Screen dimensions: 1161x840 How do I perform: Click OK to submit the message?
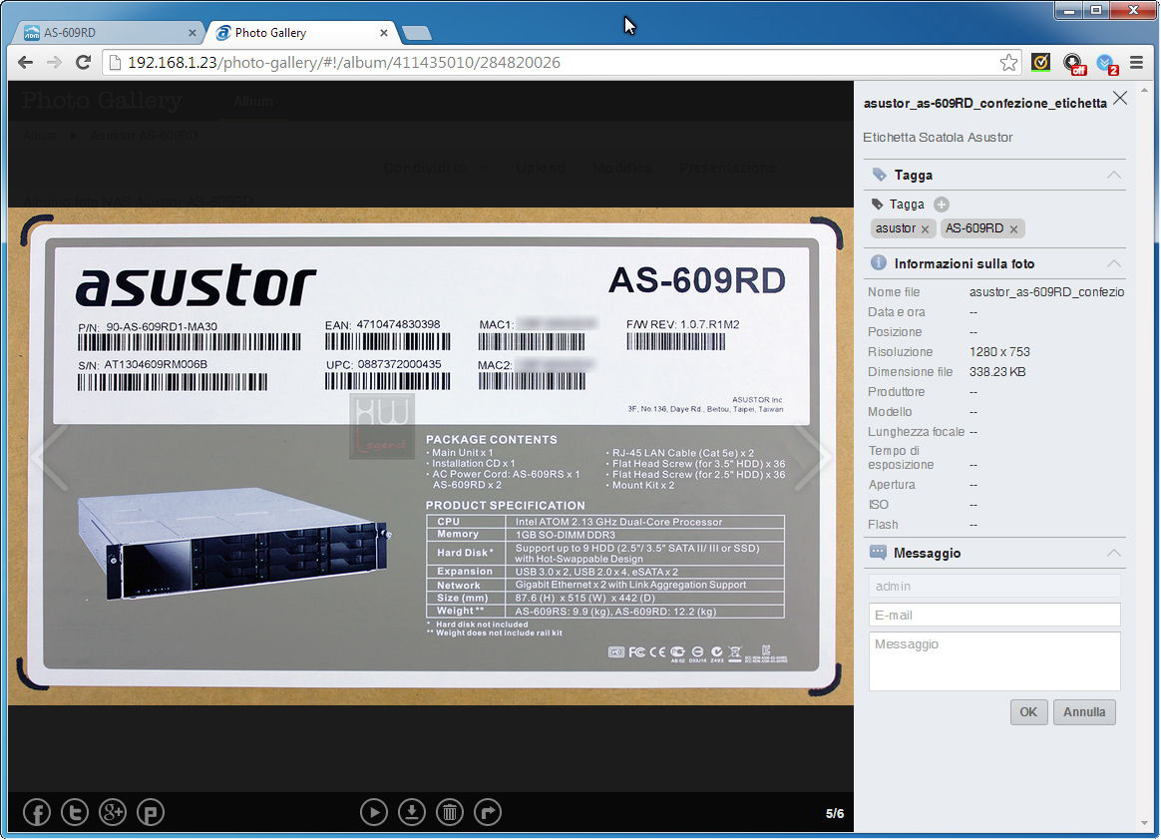1028,712
